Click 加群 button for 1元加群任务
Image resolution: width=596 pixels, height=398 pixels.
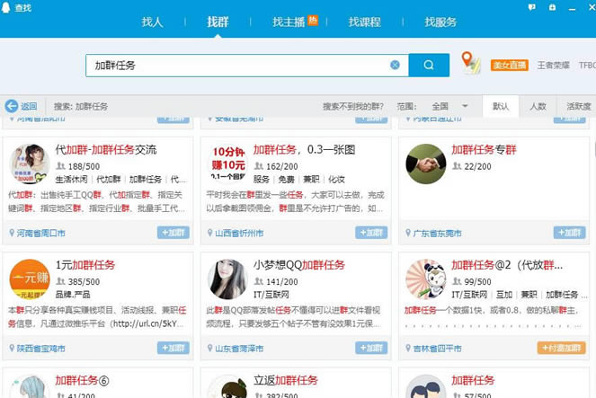coord(173,348)
